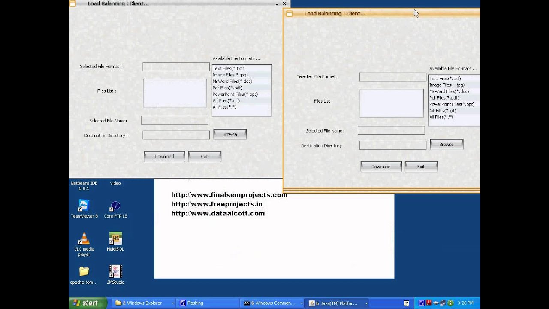The image size is (549, 309).
Task: Focus Selected File Name field in right window
Action: (x=391, y=130)
